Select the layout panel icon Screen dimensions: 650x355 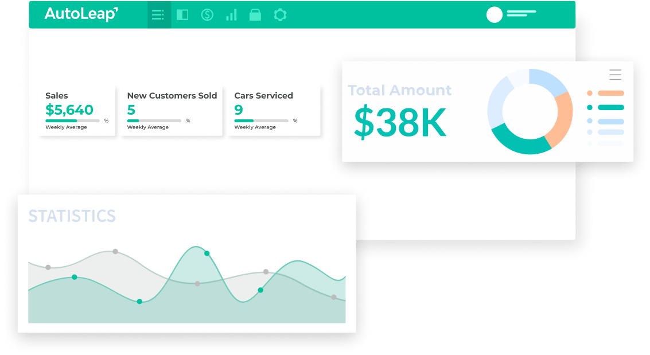click(182, 15)
